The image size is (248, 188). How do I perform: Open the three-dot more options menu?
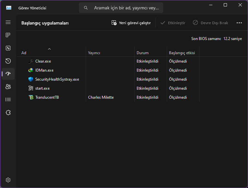coord(239,23)
